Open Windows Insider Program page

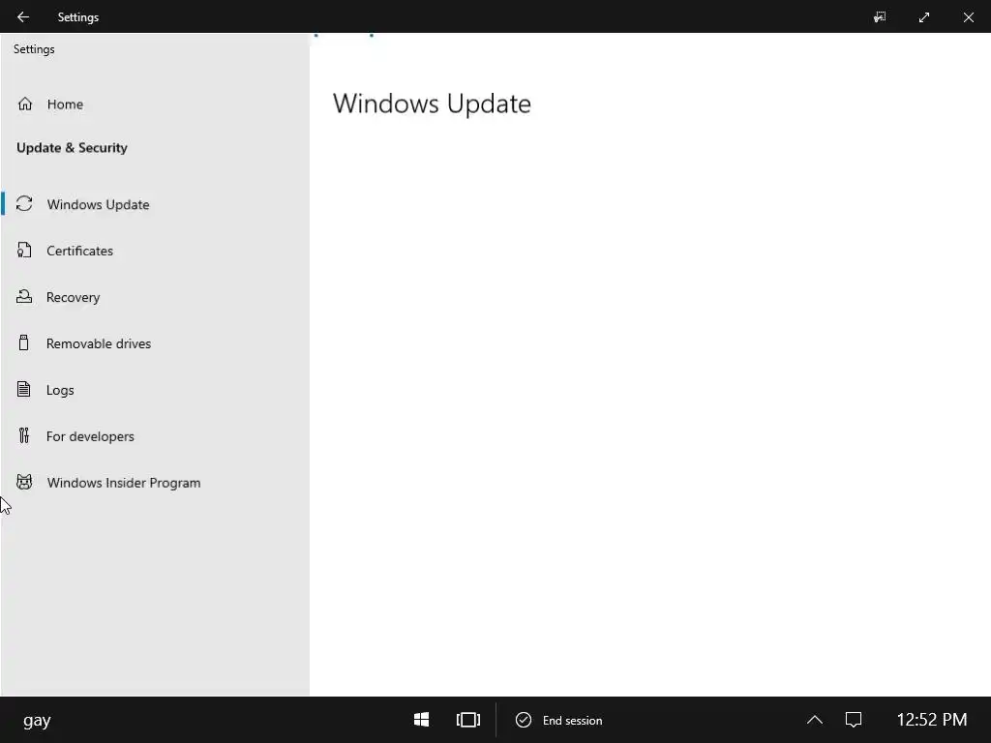pyautogui.click(x=155, y=483)
